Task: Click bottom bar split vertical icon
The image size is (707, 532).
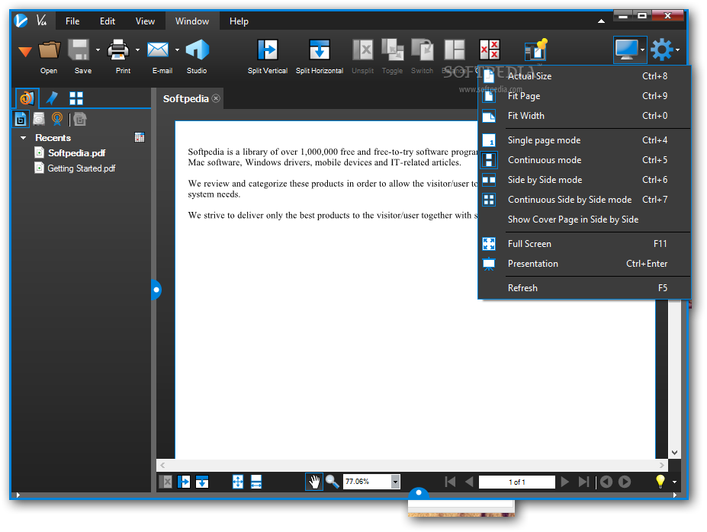Action: point(184,482)
